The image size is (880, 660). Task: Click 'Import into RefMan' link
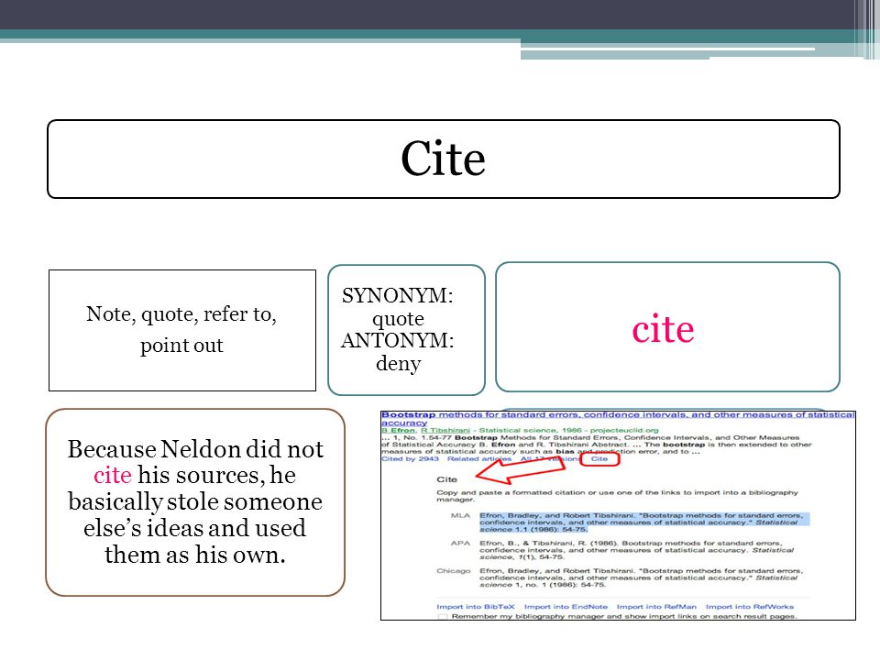click(x=656, y=607)
